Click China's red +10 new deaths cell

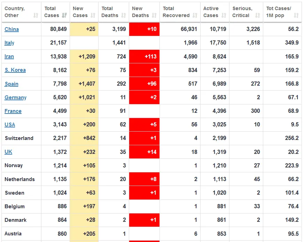[144, 29]
